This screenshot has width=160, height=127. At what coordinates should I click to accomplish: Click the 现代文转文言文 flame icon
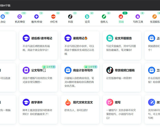(68, 102)
